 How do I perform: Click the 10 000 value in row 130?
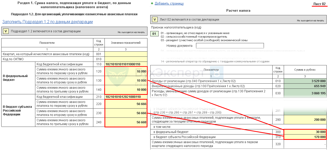126,81
